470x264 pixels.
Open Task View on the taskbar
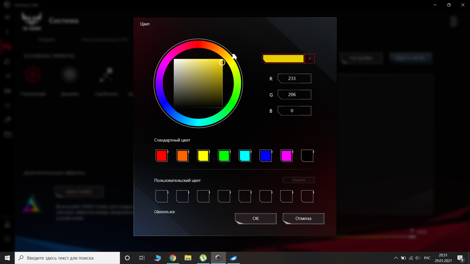point(142,258)
